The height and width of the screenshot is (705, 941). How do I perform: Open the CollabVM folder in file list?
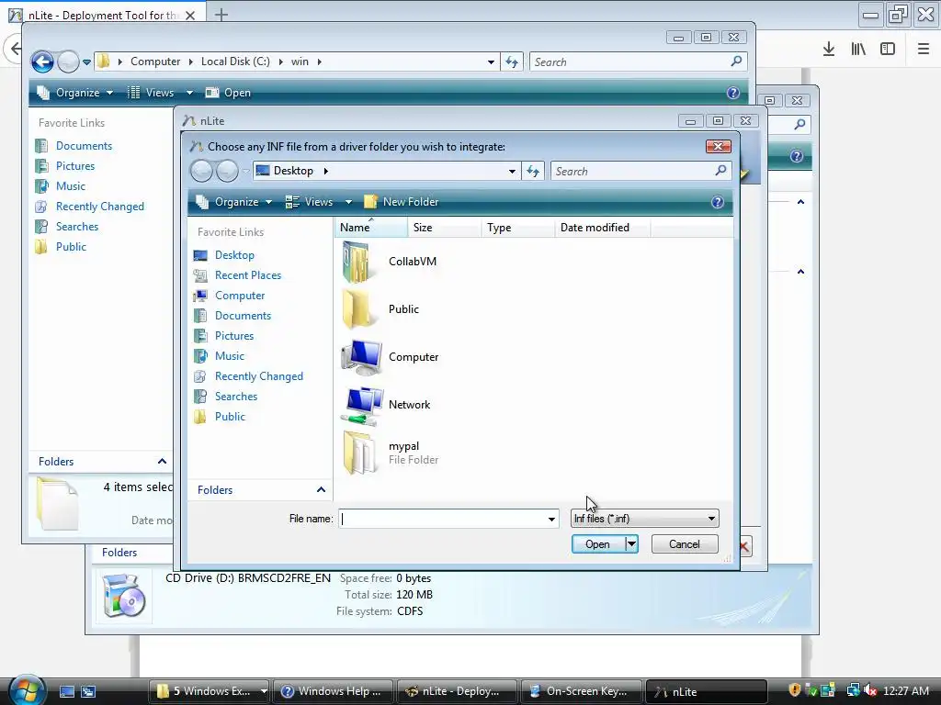coord(390,262)
